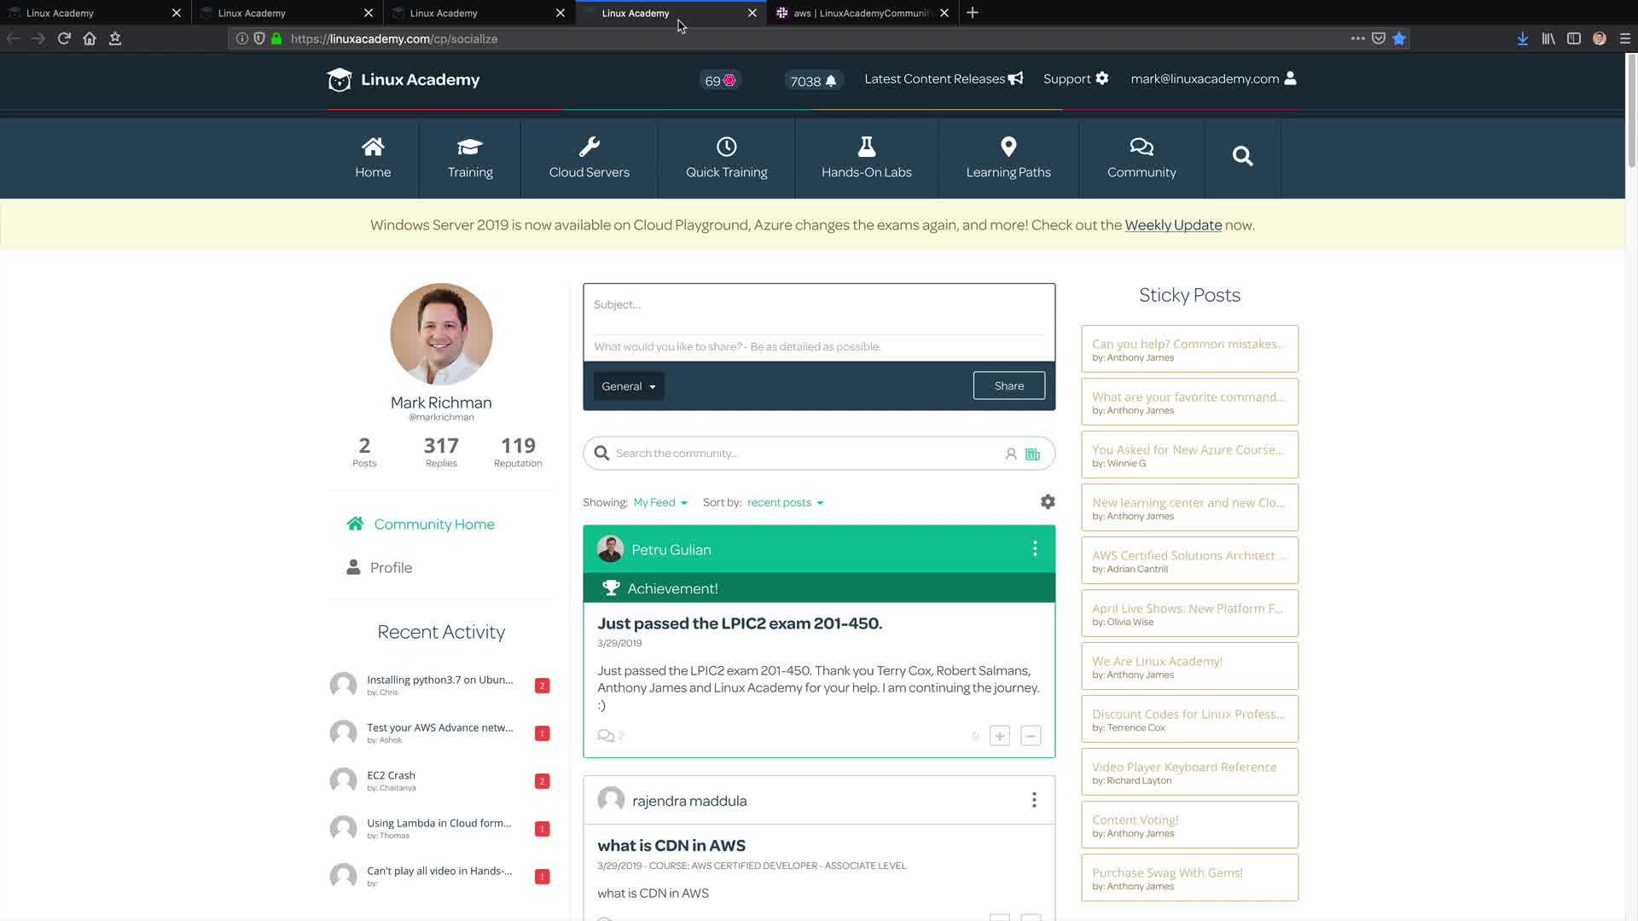Image resolution: width=1638 pixels, height=921 pixels.
Task: Open the My Feed showing dropdown
Action: point(659,502)
